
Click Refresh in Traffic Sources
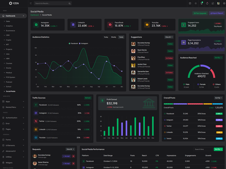pos(88,98)
